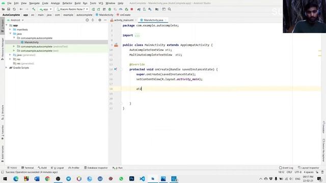Collapse the com.example.autocomplete package
The height and width of the screenshot is (183, 326).
pos(14,38)
